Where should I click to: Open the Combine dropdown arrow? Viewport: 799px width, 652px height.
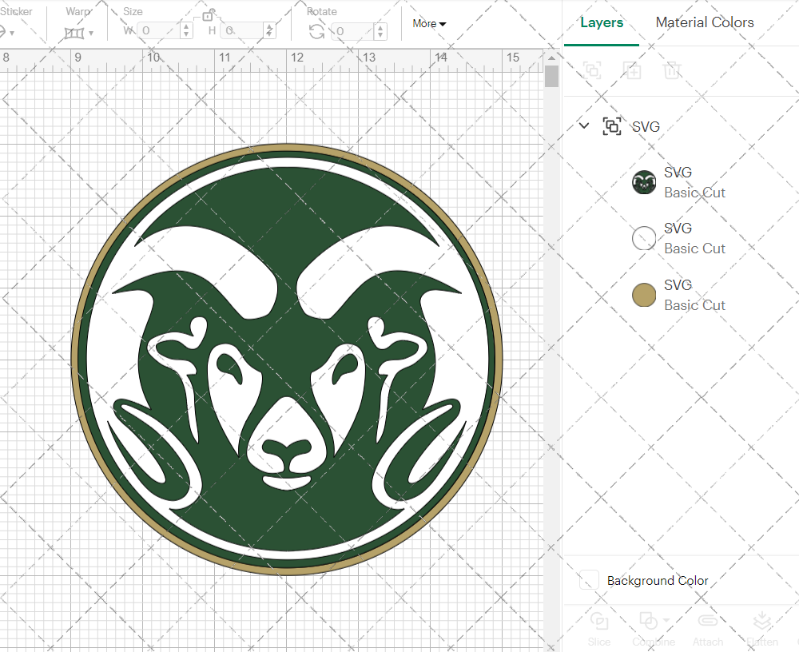tap(666, 621)
